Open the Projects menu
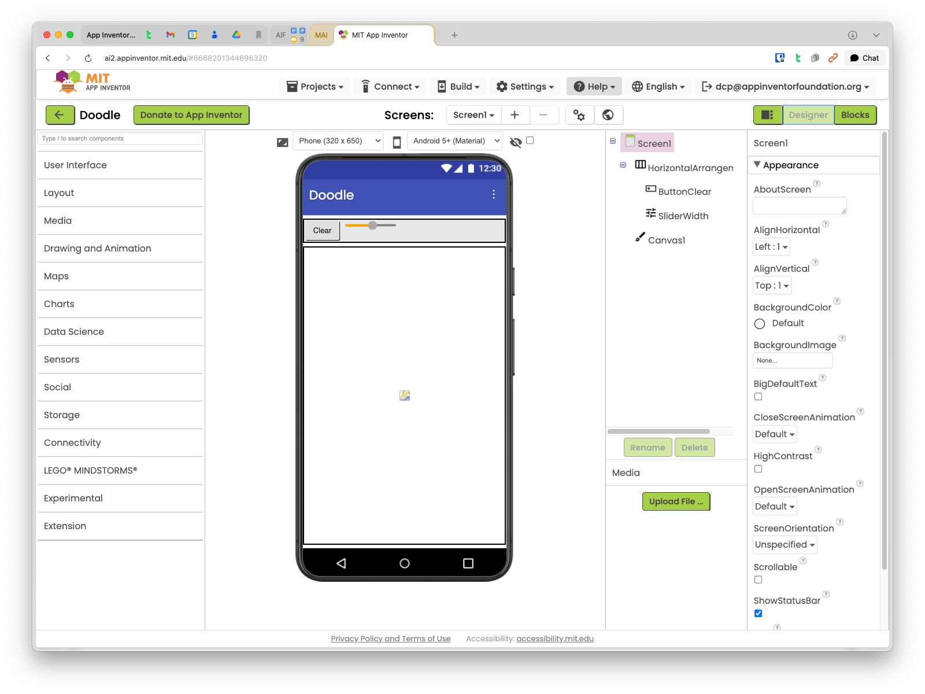925x694 pixels. (316, 87)
